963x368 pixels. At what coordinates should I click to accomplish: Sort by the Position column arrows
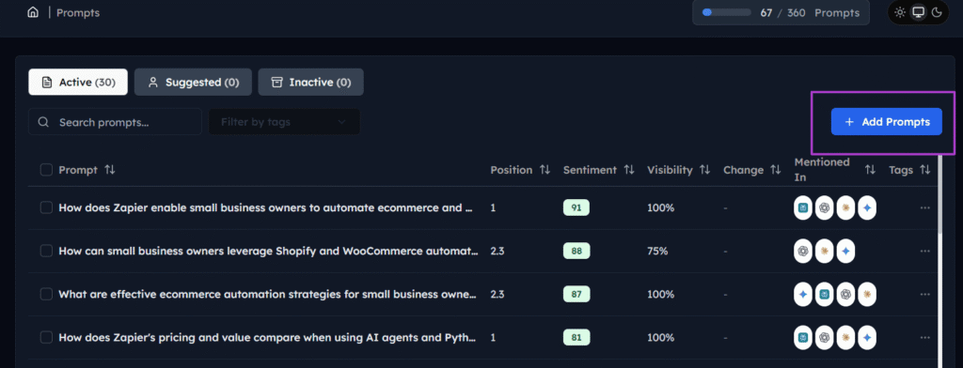(x=545, y=170)
